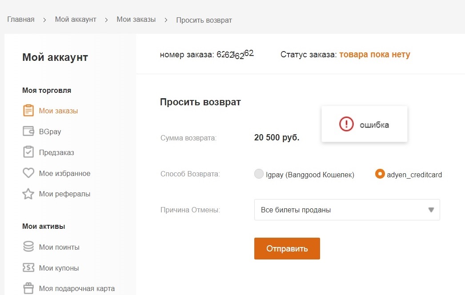Click the coins icon for Мои поинты
This screenshot has width=465, height=295.
click(x=28, y=247)
